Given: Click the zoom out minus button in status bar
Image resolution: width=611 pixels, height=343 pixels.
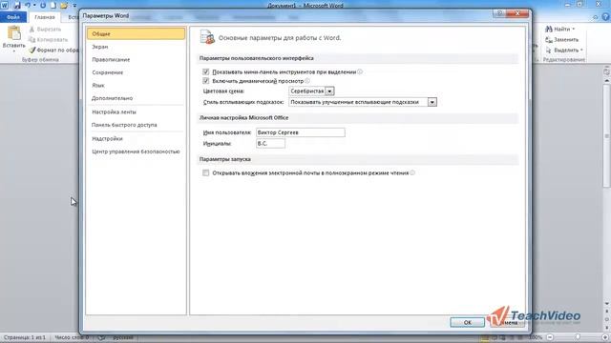Looking at the screenshot, I should click(x=550, y=337).
